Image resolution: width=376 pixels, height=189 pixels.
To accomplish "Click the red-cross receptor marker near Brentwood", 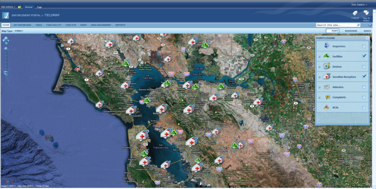I will click(258, 102).
